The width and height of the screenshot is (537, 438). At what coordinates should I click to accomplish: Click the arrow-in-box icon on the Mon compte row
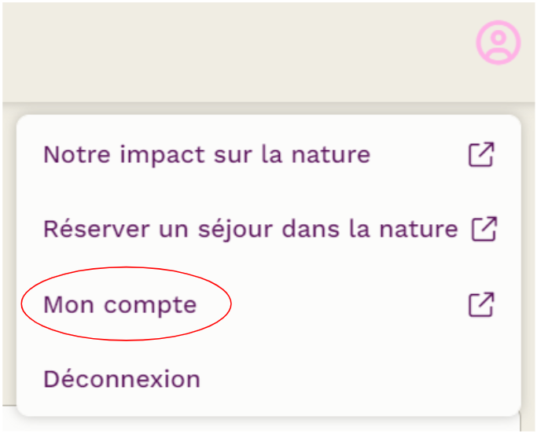click(x=481, y=304)
